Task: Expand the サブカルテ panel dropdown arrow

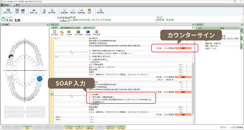Action: click(x=242, y=25)
